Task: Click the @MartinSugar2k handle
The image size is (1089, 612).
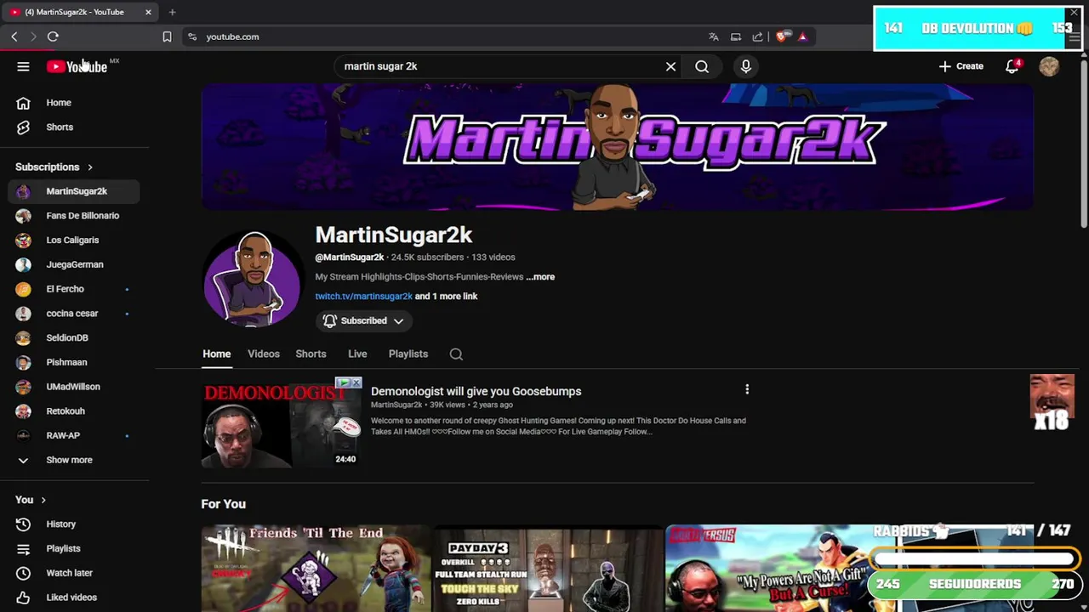Action: pos(350,258)
